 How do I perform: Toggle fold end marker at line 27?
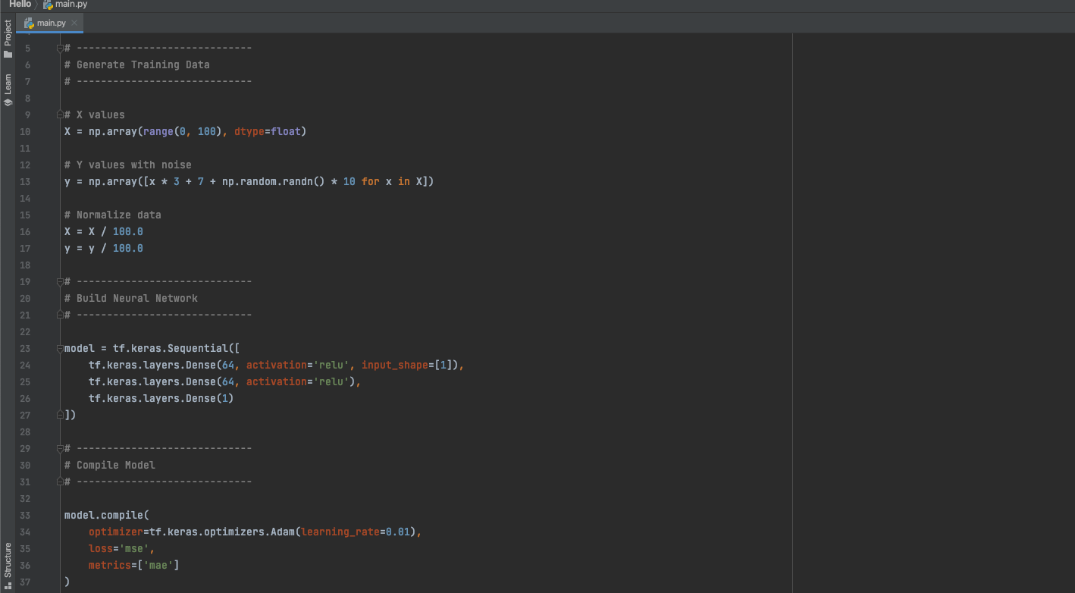(60, 415)
